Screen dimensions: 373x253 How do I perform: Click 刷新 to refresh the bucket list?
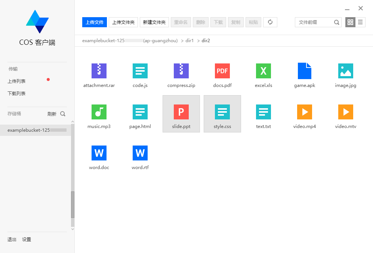tap(52, 114)
